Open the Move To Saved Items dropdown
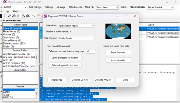This screenshot has width=180, height=103. 107,7
